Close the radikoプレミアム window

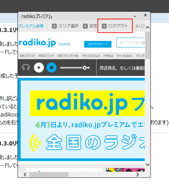(x=145, y=15)
